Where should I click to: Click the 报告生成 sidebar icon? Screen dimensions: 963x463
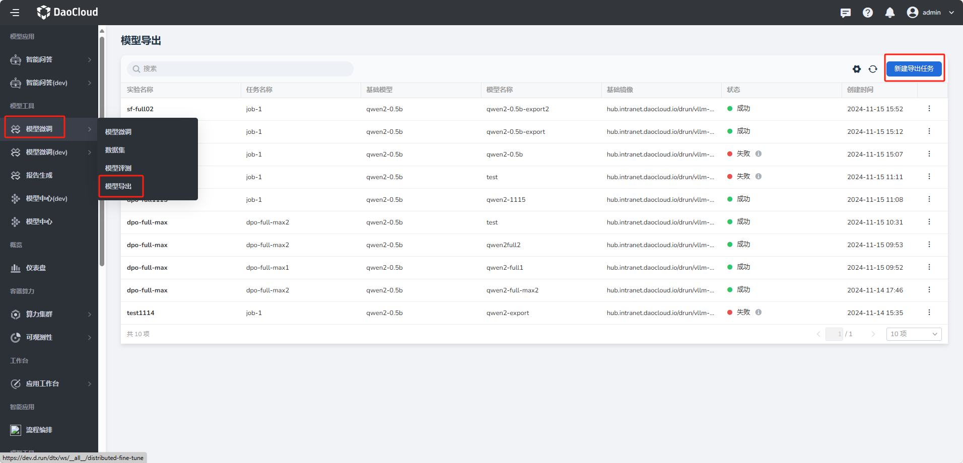click(16, 176)
